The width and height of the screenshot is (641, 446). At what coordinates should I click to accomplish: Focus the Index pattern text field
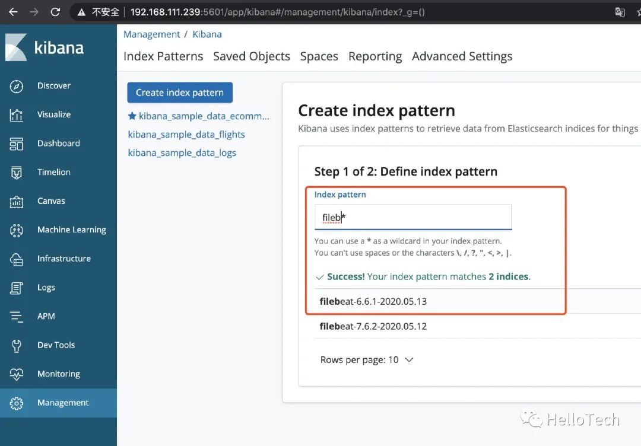coord(412,218)
